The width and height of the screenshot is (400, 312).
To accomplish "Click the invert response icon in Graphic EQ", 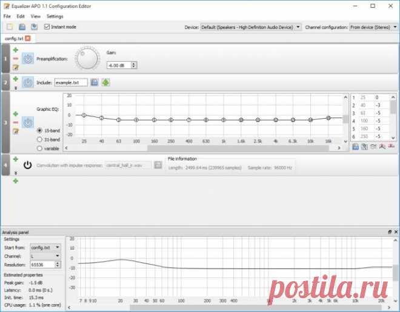I will tap(373, 147).
